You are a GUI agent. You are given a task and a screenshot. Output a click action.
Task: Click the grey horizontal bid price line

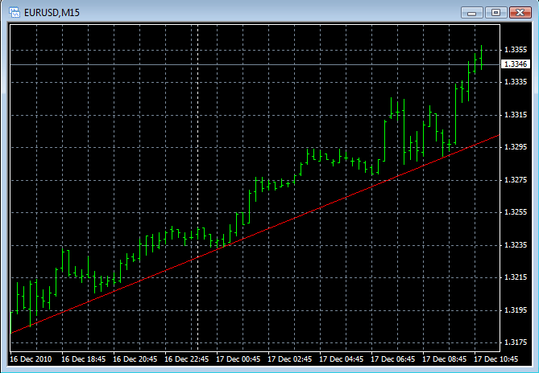coord(255,64)
